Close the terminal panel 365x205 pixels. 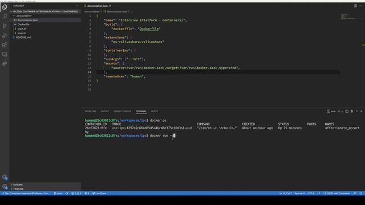pos(361,112)
